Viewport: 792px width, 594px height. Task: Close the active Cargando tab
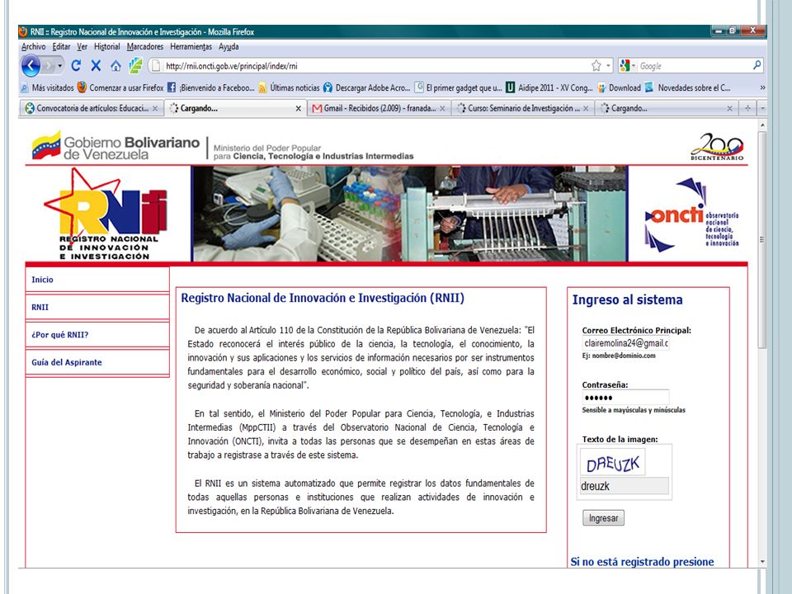tap(298, 108)
